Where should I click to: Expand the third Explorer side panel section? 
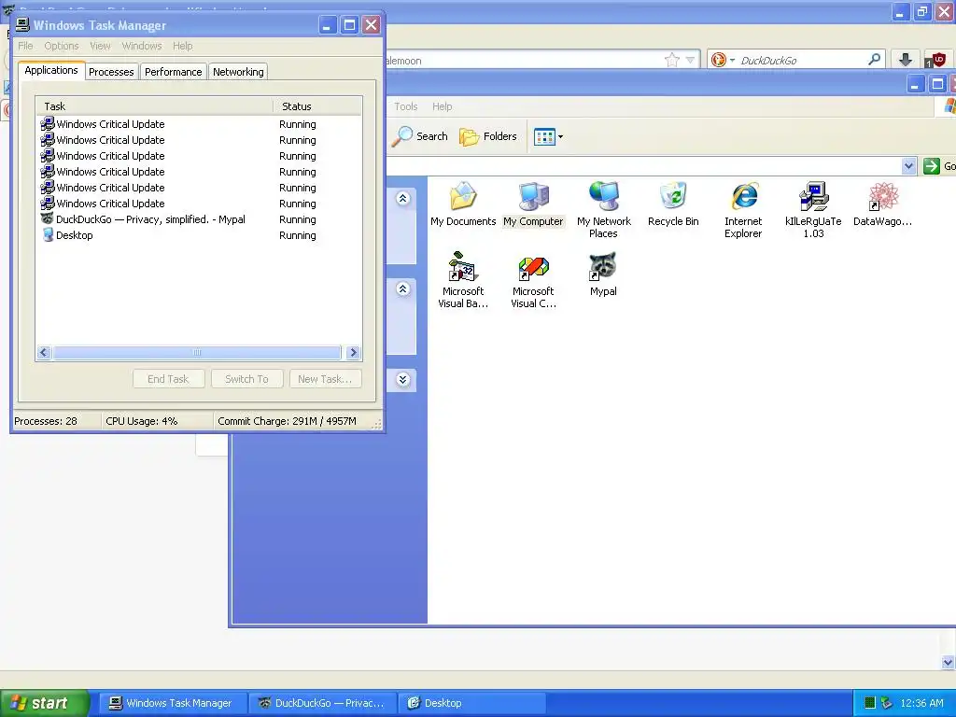pyautogui.click(x=403, y=380)
